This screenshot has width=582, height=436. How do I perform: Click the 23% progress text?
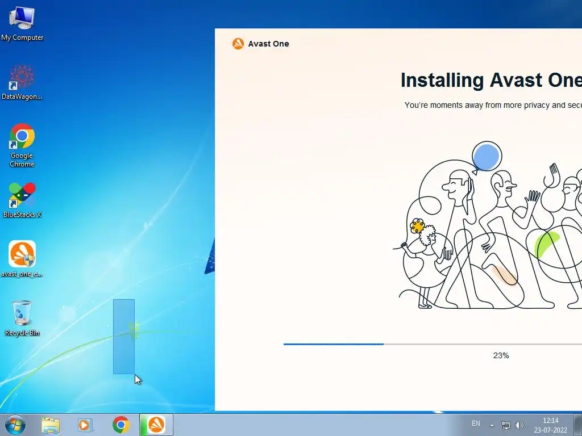[501, 355]
